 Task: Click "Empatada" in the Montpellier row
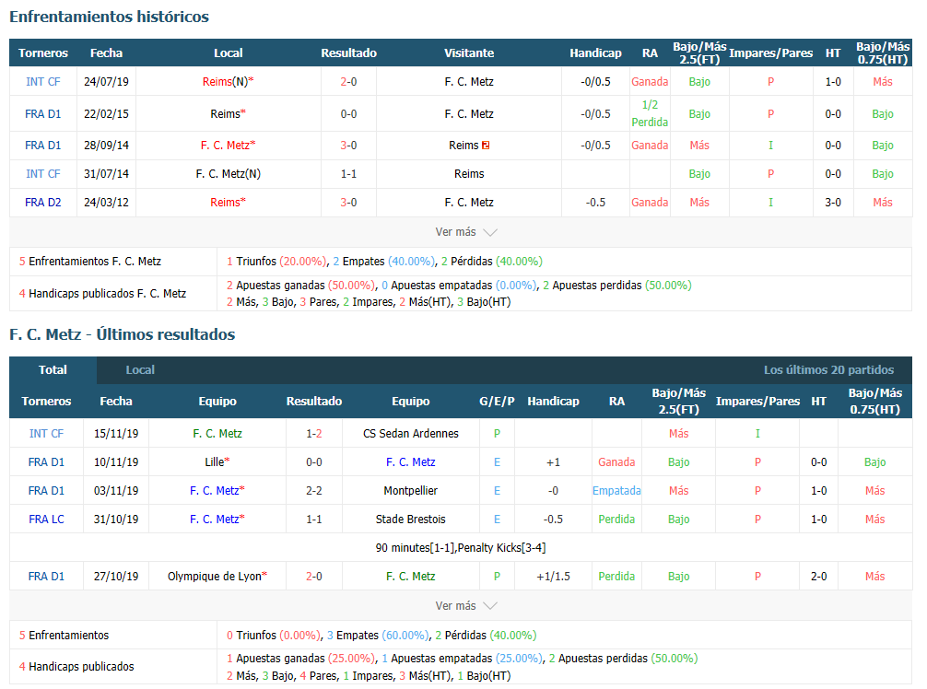tap(616, 490)
